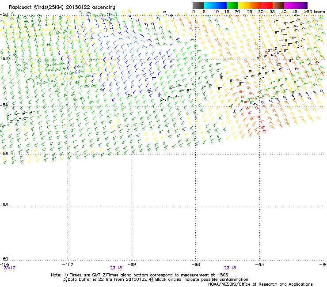Click the -93 longitude label

tap(259, 264)
